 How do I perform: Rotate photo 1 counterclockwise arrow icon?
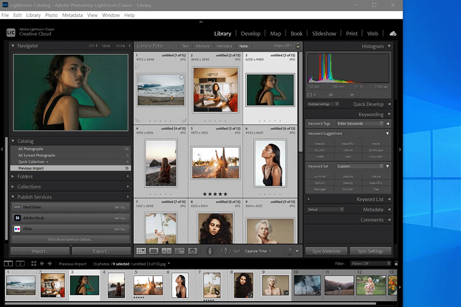click(138, 120)
